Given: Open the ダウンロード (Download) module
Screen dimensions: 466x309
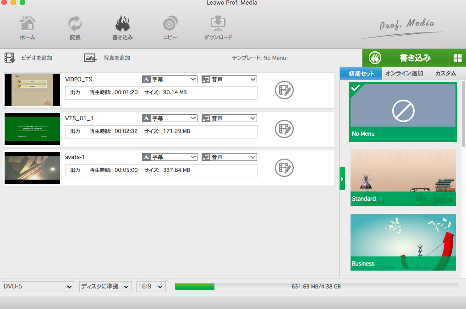Looking at the screenshot, I should (218, 24).
